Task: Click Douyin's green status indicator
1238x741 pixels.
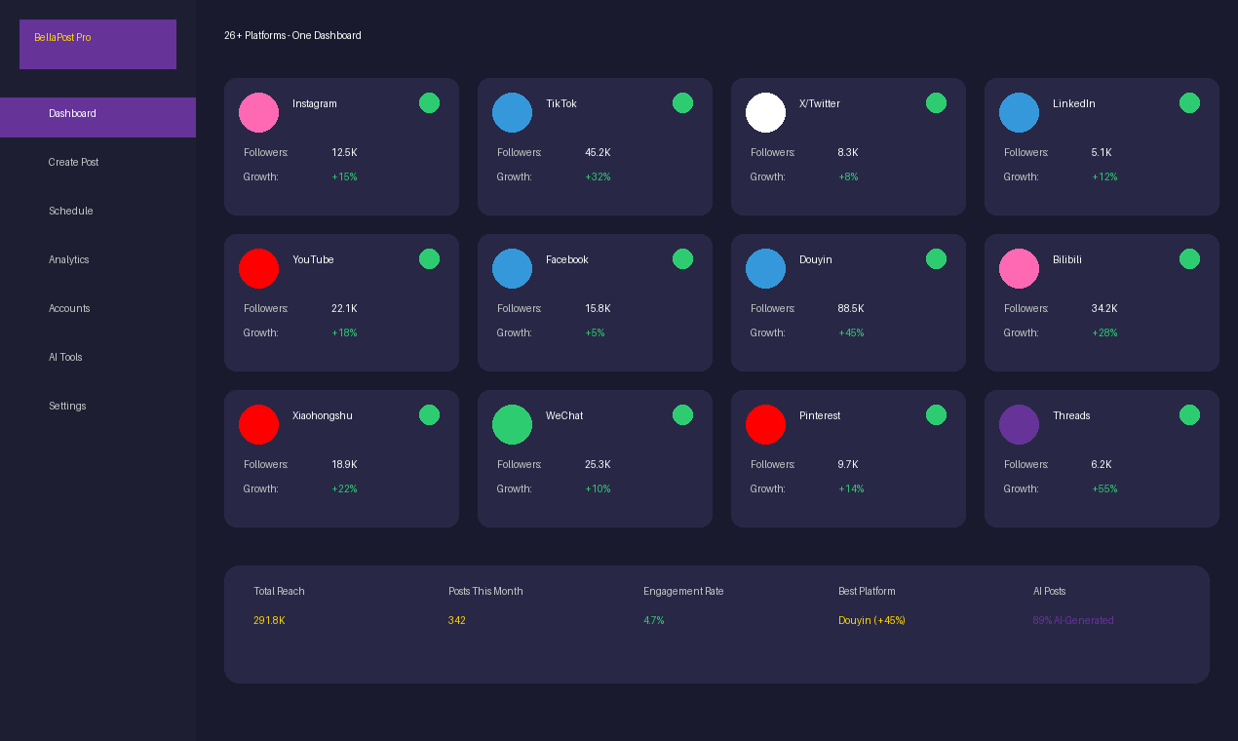Action: pos(936,258)
